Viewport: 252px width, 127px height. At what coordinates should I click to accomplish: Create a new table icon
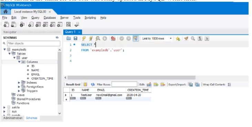coord(38,25)
